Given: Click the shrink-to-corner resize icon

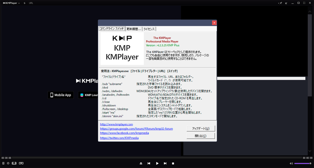Looking at the screenshot, I should 286,3.
